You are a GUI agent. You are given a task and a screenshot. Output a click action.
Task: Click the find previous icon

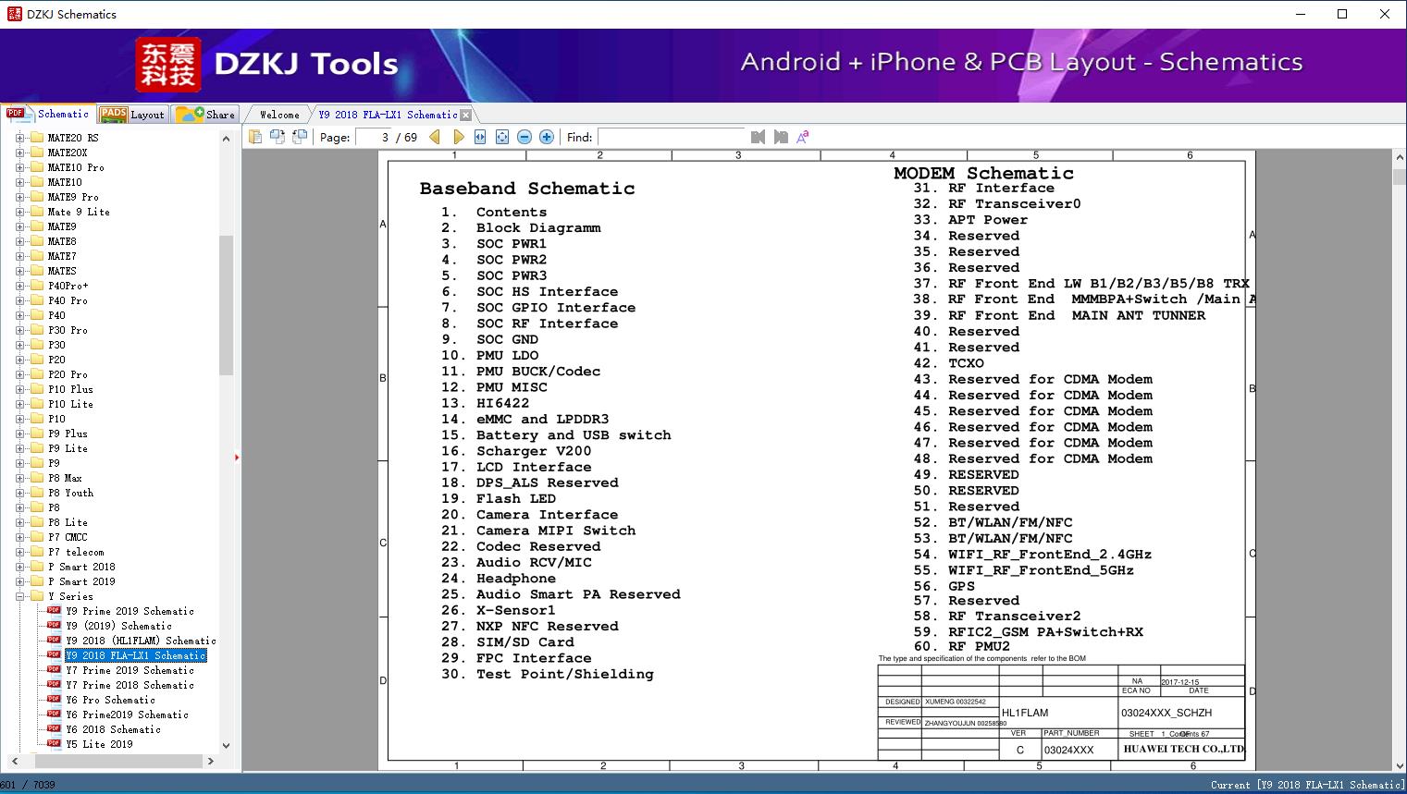pos(759,137)
